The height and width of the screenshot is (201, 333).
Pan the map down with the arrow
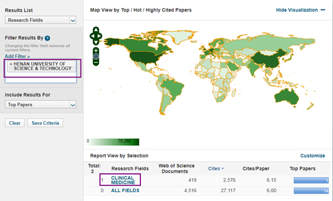tap(96, 43)
